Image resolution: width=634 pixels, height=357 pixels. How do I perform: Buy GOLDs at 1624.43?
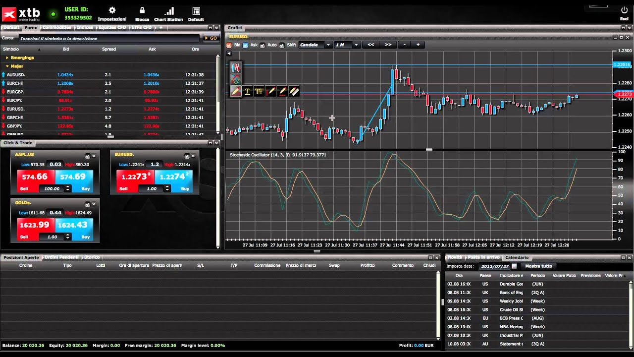point(73,229)
